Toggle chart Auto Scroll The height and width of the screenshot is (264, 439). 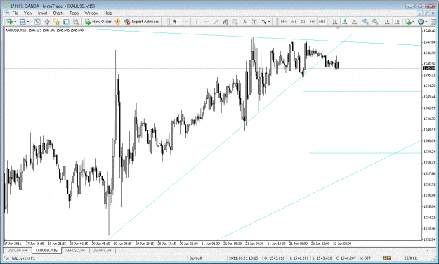click(x=387, y=22)
